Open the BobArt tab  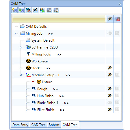[x=54, y=125]
